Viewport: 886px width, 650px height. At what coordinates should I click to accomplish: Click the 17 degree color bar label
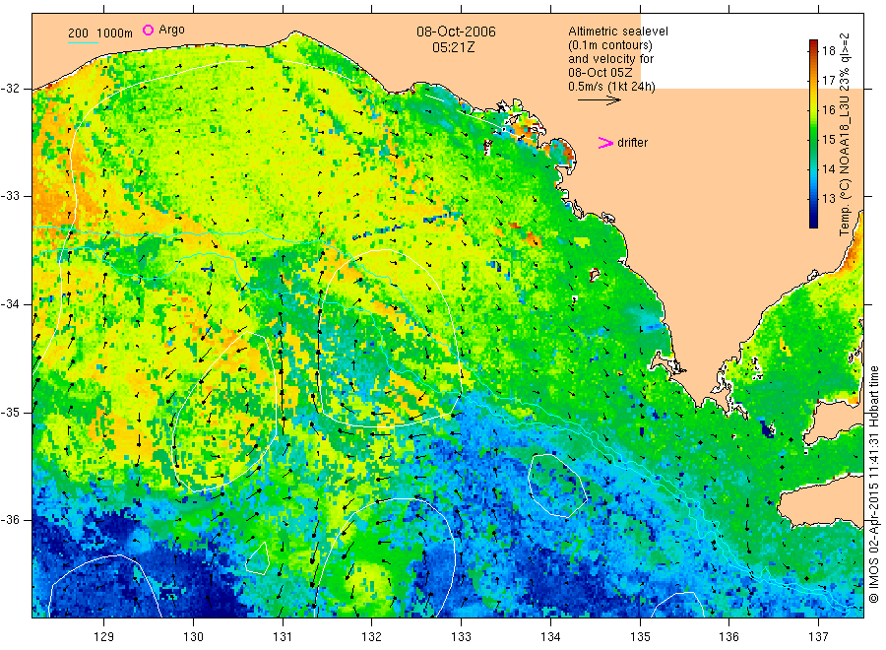[828, 80]
